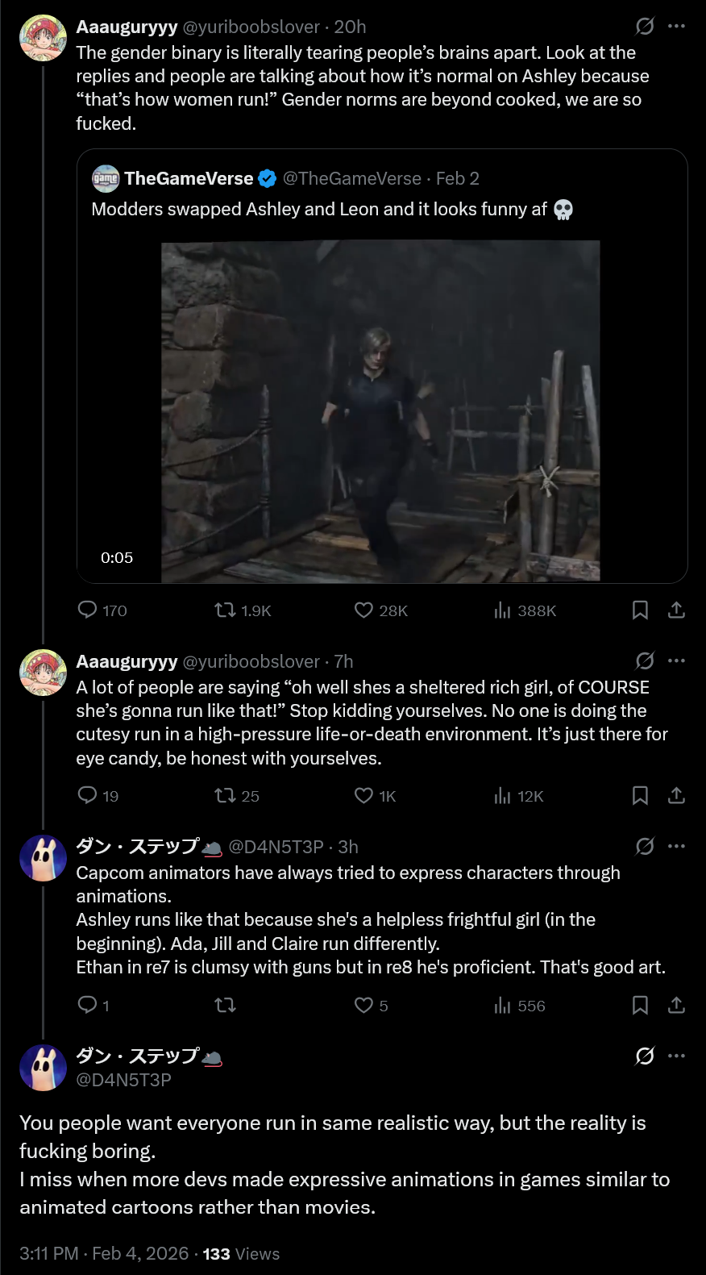The image size is (706, 1275).
Task: Share the Capcom animators reply
Action: [676, 1005]
